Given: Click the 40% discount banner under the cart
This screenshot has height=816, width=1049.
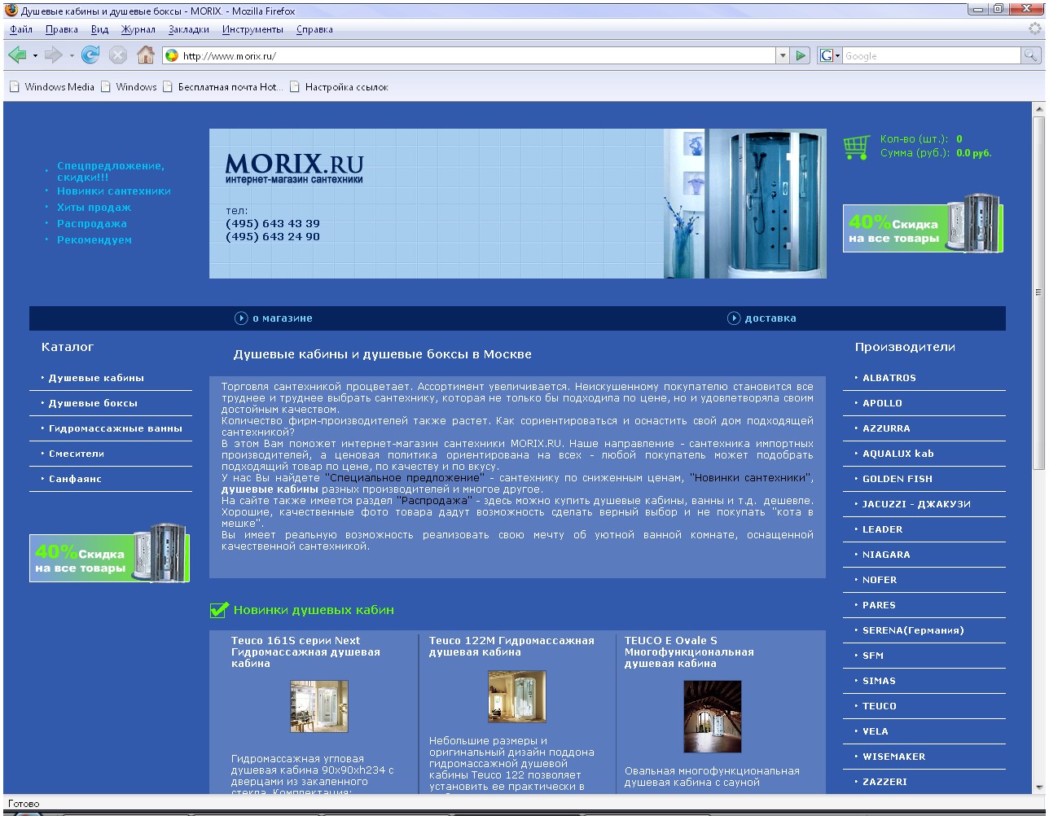Looking at the screenshot, I should [x=923, y=223].
